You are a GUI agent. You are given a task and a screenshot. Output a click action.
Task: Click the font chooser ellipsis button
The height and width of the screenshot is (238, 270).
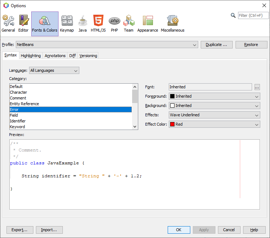pos(257,87)
